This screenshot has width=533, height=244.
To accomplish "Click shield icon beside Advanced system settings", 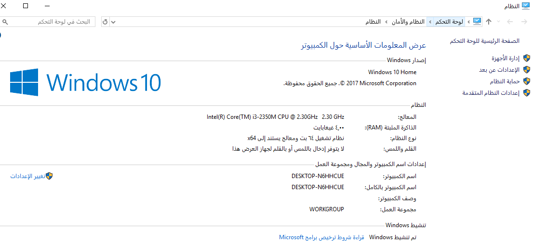I will (x=527, y=93).
